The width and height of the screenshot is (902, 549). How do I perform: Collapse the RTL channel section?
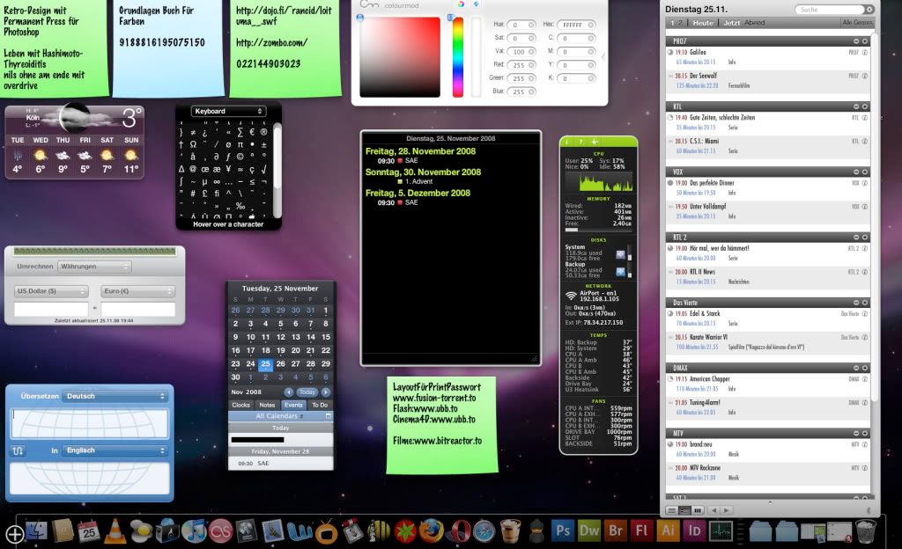coord(855,106)
